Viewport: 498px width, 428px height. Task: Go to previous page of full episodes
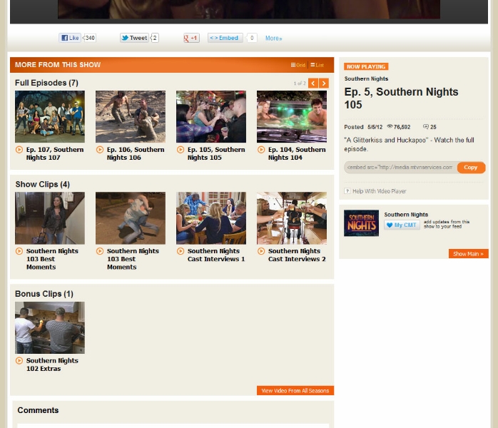click(312, 83)
